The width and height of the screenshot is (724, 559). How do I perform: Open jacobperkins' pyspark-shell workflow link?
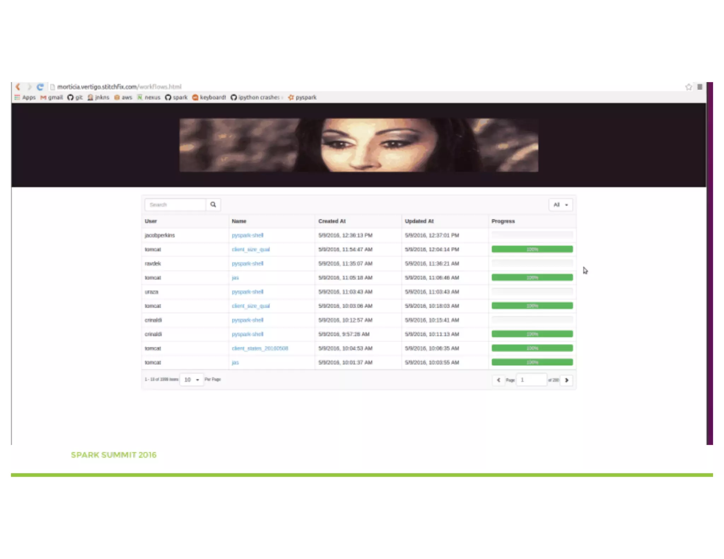coord(247,235)
